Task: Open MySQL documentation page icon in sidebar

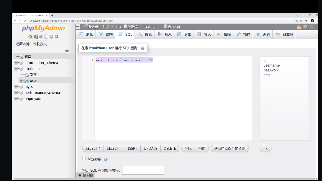Action: [46, 37]
